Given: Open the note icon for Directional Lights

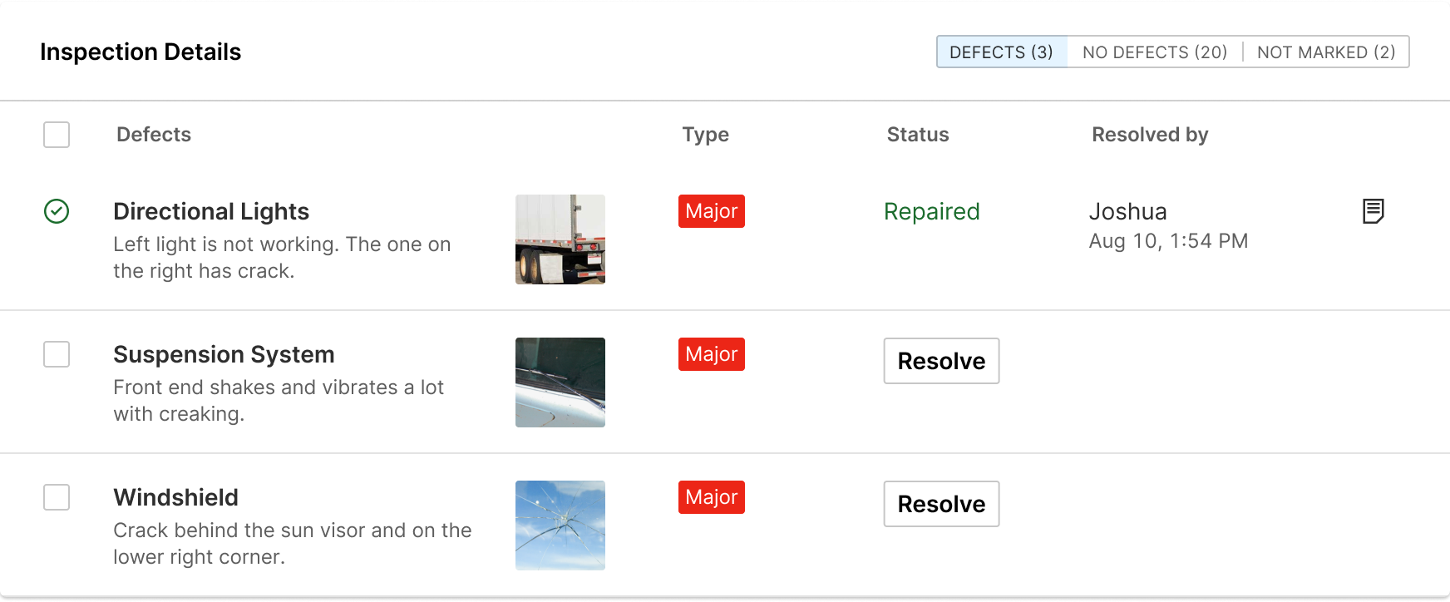Looking at the screenshot, I should 1374,211.
